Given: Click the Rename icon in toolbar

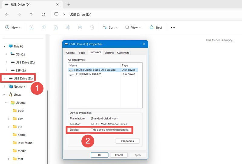Looking at the screenshot, I should point(68,27).
